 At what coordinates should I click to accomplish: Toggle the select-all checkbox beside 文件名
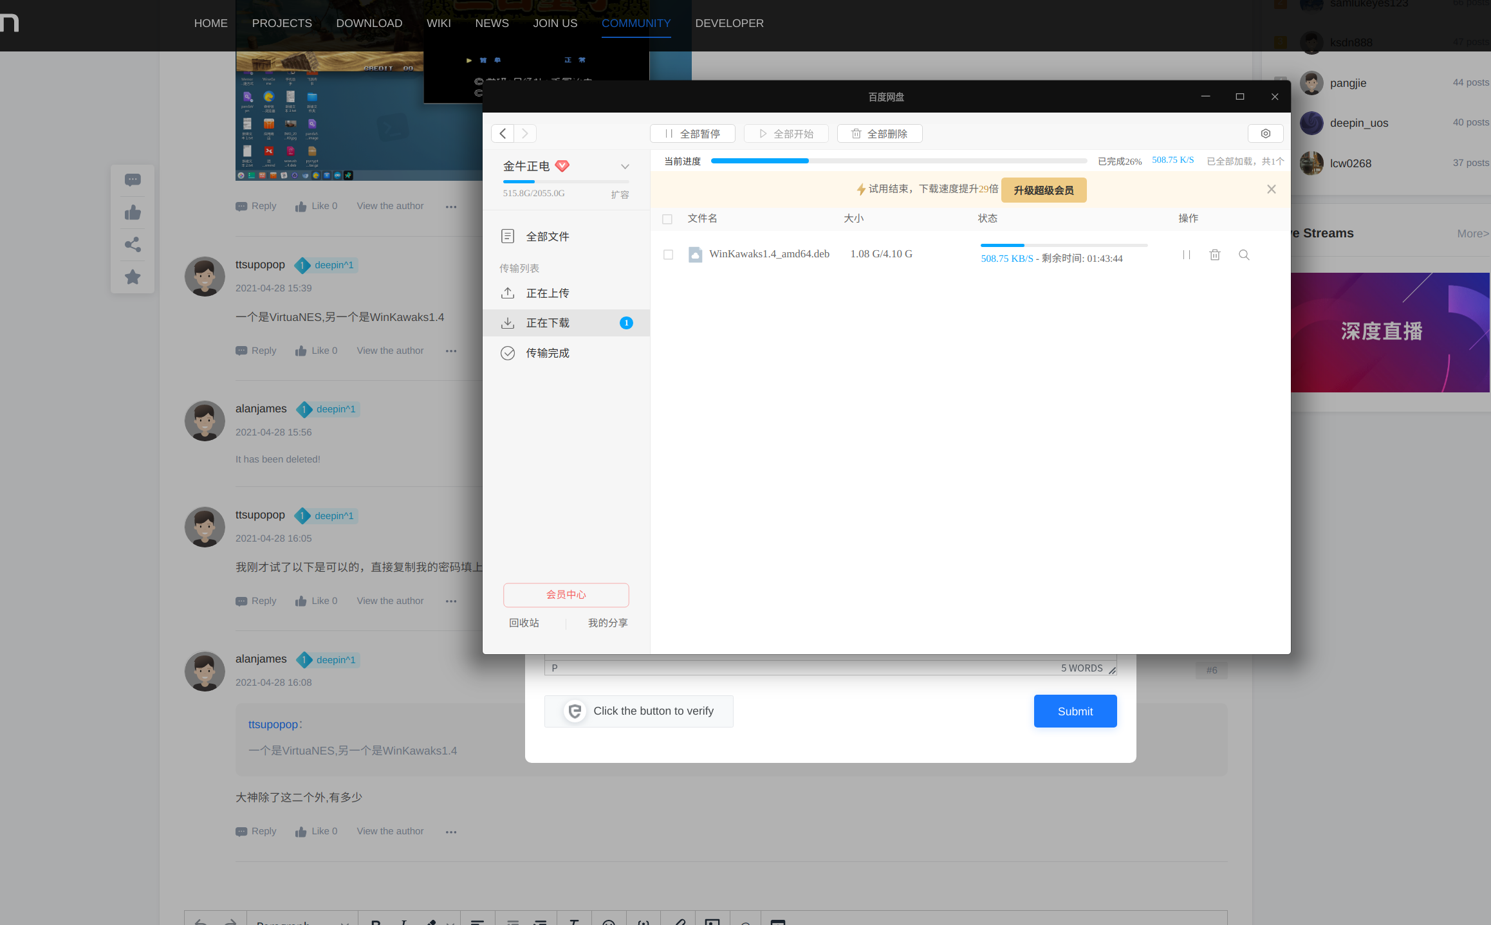(x=667, y=219)
